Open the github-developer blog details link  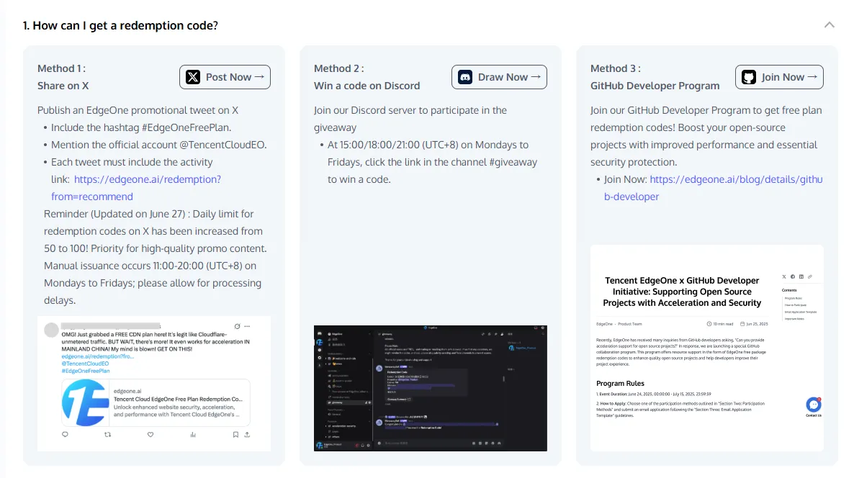click(735, 179)
